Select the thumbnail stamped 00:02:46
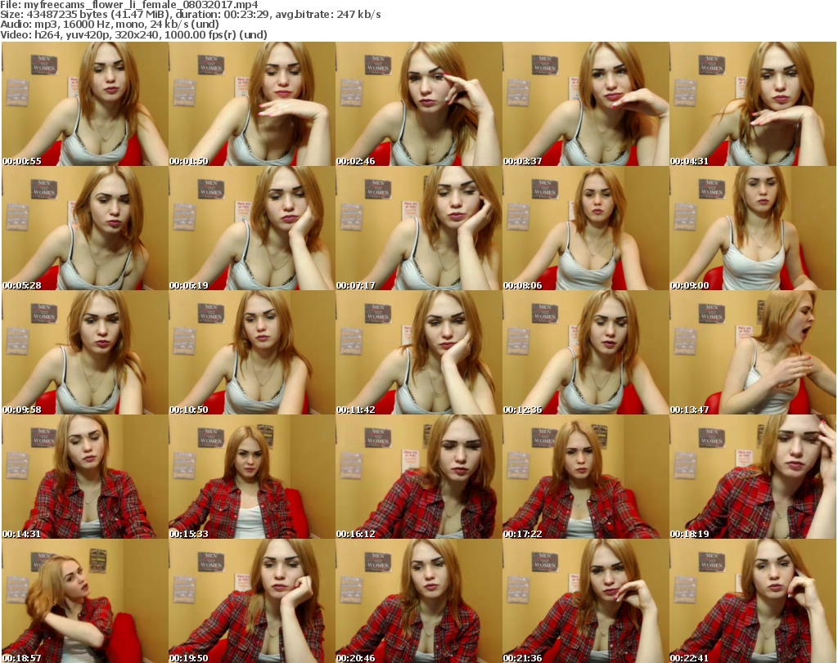The height and width of the screenshot is (663, 838). pyautogui.click(x=419, y=104)
